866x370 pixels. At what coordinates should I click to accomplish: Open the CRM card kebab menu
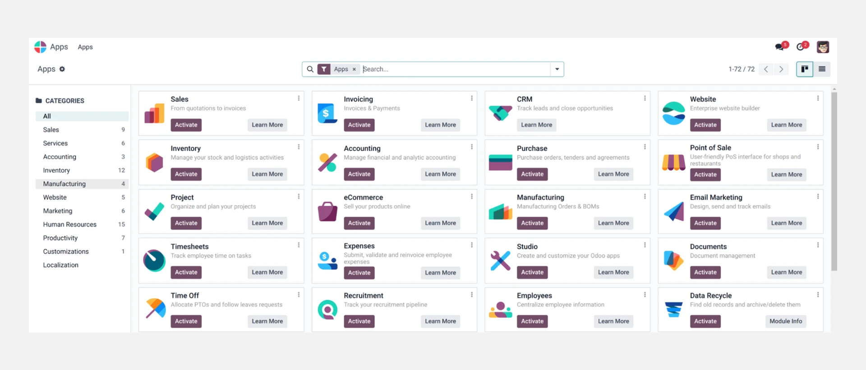(645, 98)
